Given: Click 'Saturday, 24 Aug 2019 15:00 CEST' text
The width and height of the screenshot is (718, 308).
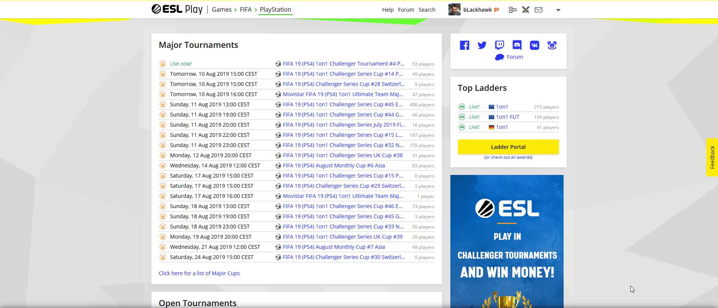Looking at the screenshot, I should (x=212, y=257).
